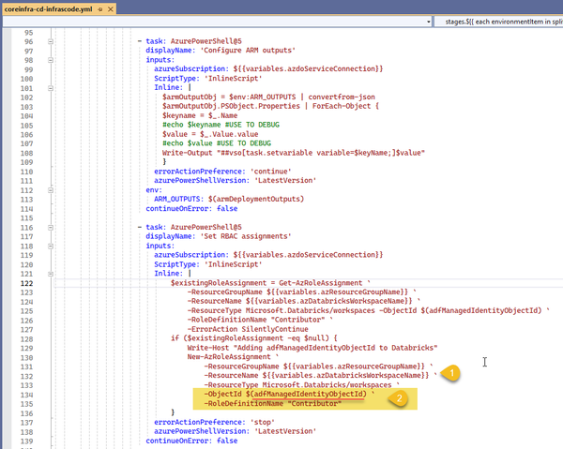The height and width of the screenshot is (449, 563).
Task: Collapse the task block at line 96
Action: [x=53, y=42]
